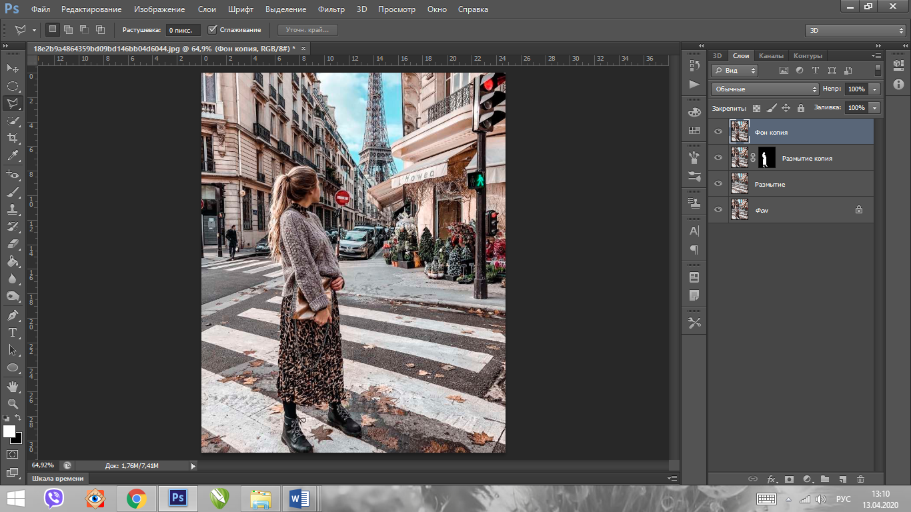Viewport: 911px width, 512px height.
Task: Select the Zoom tool
Action: [x=13, y=403]
